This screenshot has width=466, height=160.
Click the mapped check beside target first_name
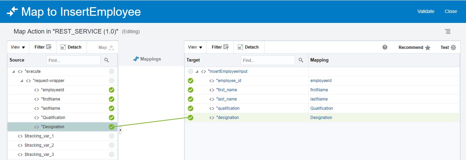(191, 90)
